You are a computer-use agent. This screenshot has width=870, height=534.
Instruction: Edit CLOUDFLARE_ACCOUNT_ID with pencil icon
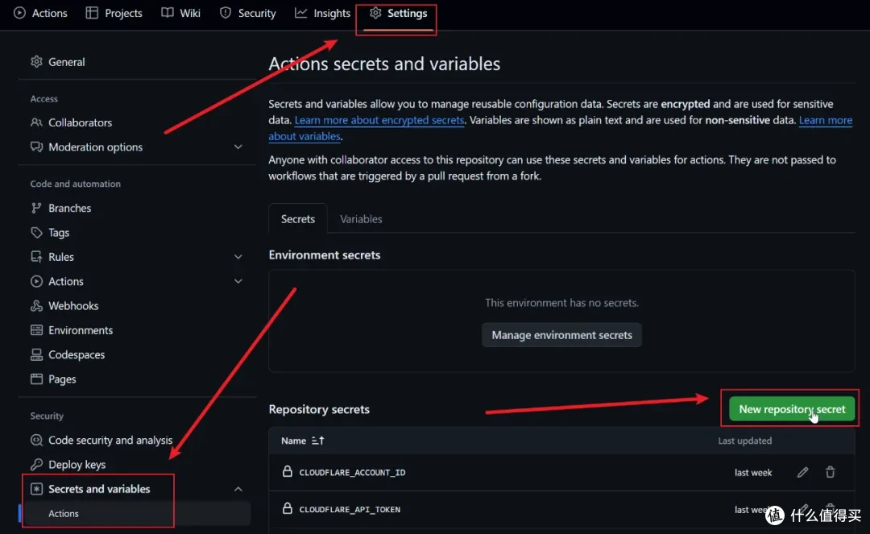803,472
